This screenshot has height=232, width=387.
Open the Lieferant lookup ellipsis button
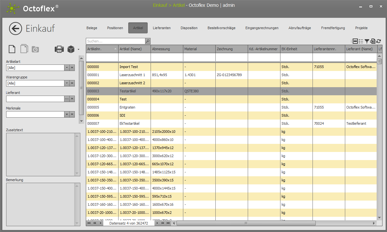click(x=67, y=99)
